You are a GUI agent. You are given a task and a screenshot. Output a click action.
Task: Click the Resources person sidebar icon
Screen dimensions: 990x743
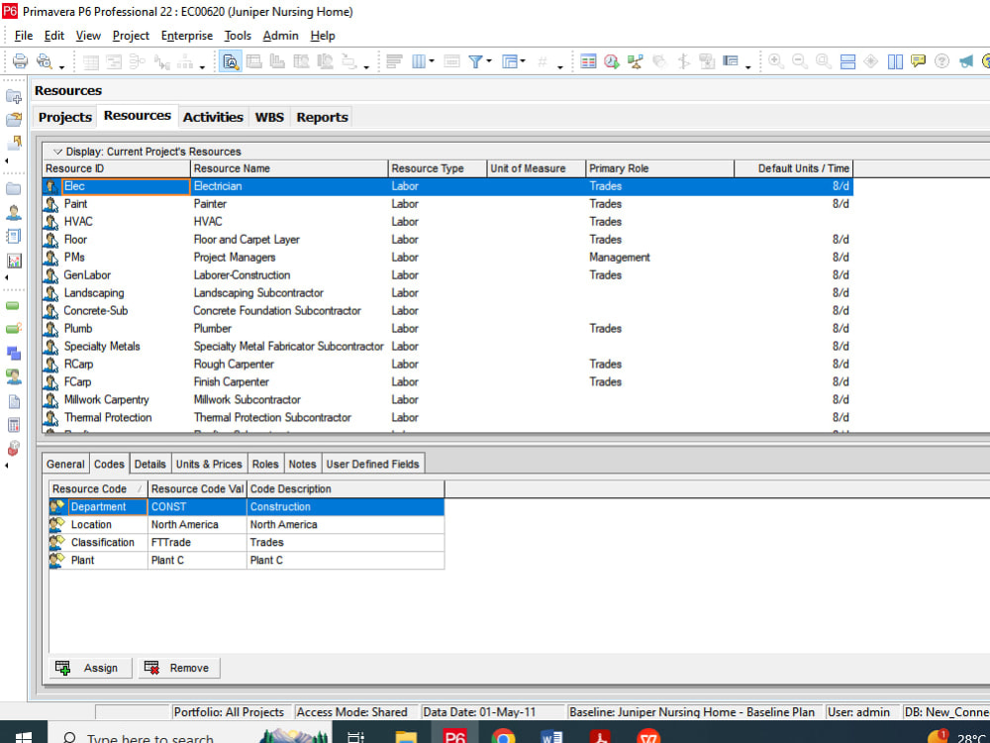point(13,213)
